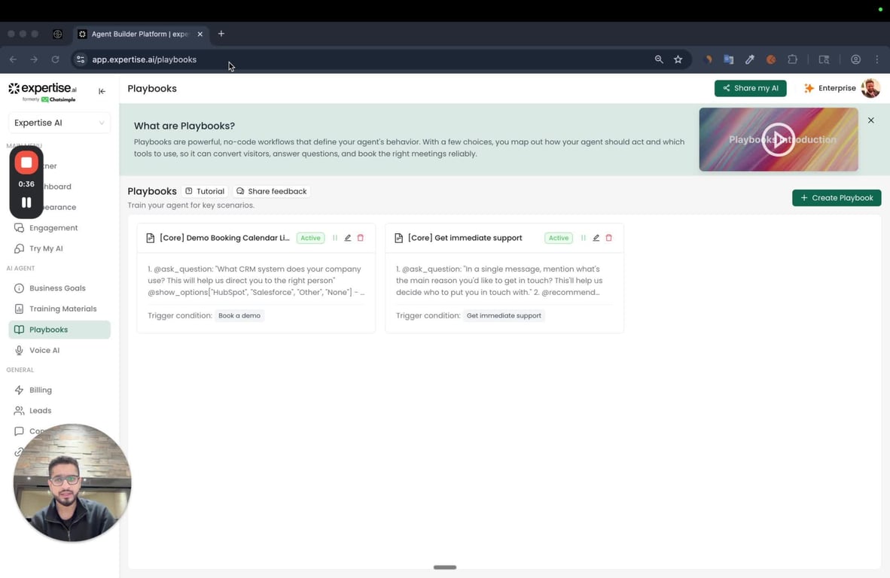Grab the bottom horizontal scroll handle

click(445, 567)
